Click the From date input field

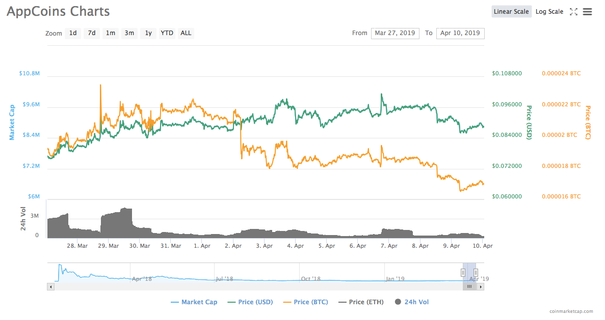(395, 33)
